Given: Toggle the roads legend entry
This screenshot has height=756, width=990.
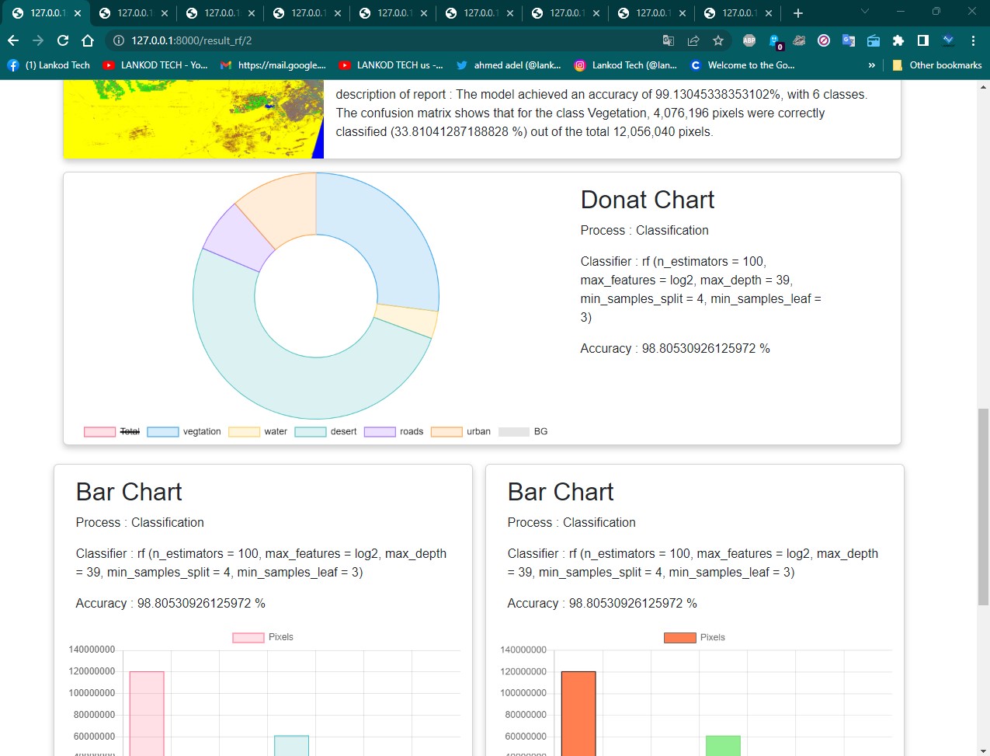Looking at the screenshot, I should [394, 431].
